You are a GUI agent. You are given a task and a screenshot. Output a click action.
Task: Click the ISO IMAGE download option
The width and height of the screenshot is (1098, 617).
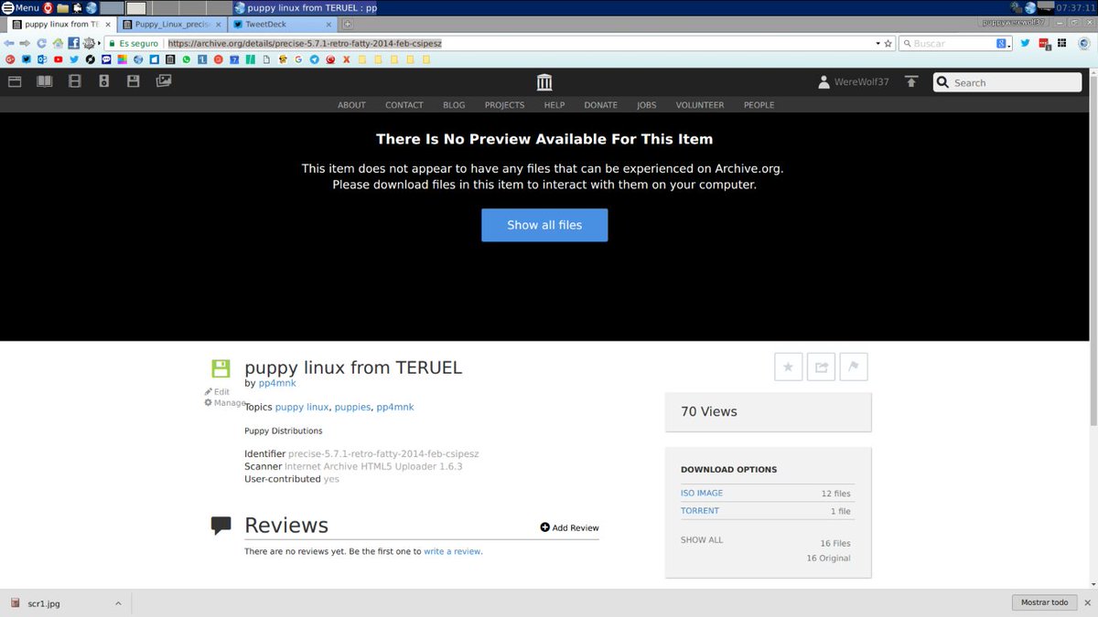click(x=702, y=493)
